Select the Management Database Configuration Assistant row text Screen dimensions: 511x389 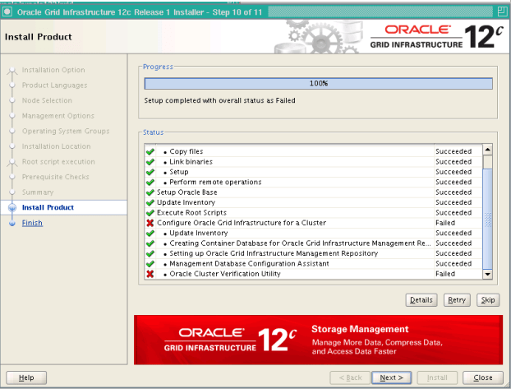249,264
